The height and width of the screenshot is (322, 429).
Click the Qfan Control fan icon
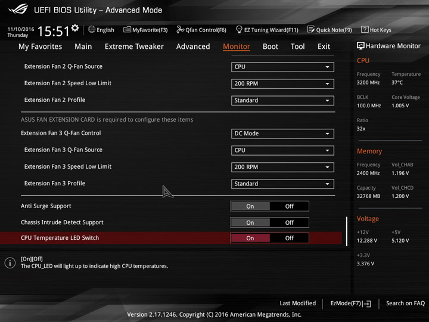[x=181, y=30]
